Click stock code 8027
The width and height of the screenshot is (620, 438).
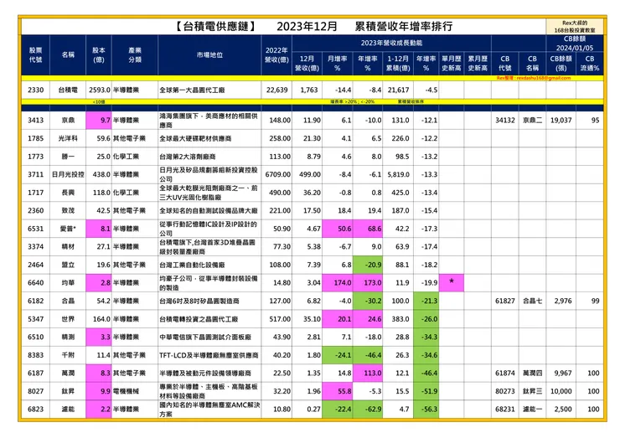35,391
